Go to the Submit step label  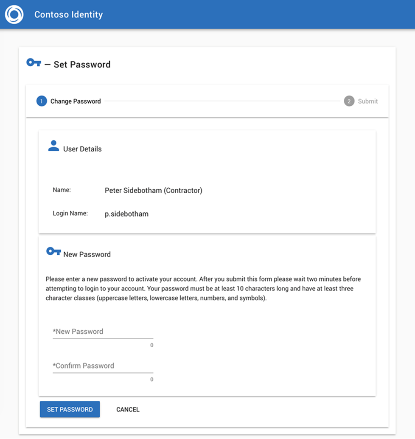click(x=367, y=101)
